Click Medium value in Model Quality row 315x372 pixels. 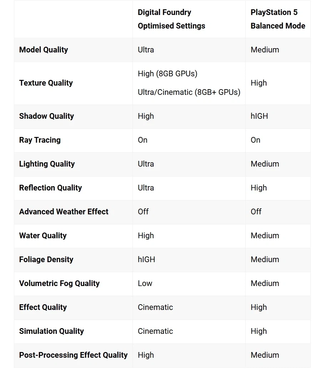tap(265, 50)
